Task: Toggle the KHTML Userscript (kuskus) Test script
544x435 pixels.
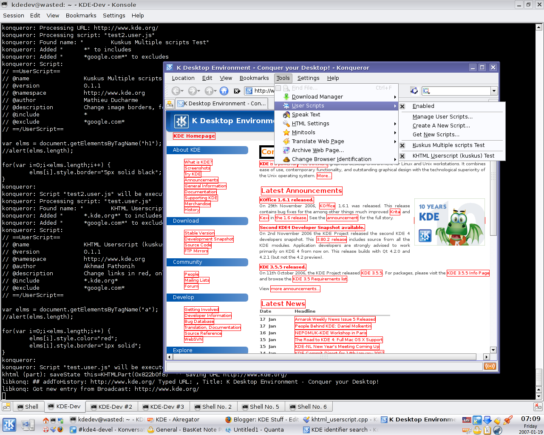Action: 402,156
